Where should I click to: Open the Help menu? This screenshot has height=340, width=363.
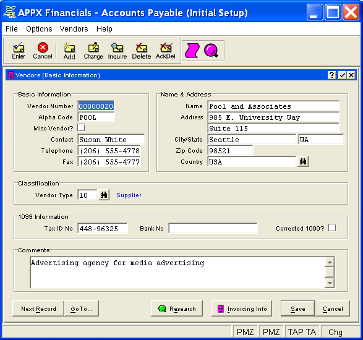click(105, 29)
